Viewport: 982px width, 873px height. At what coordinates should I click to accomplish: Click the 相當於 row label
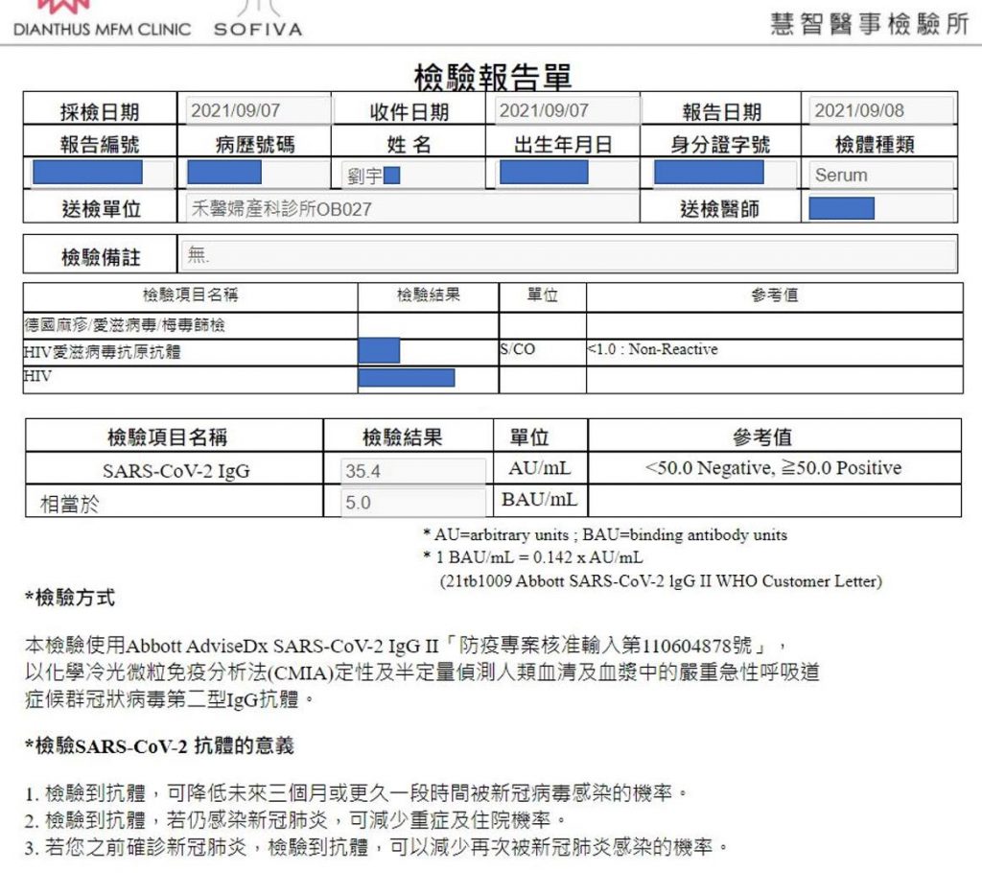click(x=69, y=504)
